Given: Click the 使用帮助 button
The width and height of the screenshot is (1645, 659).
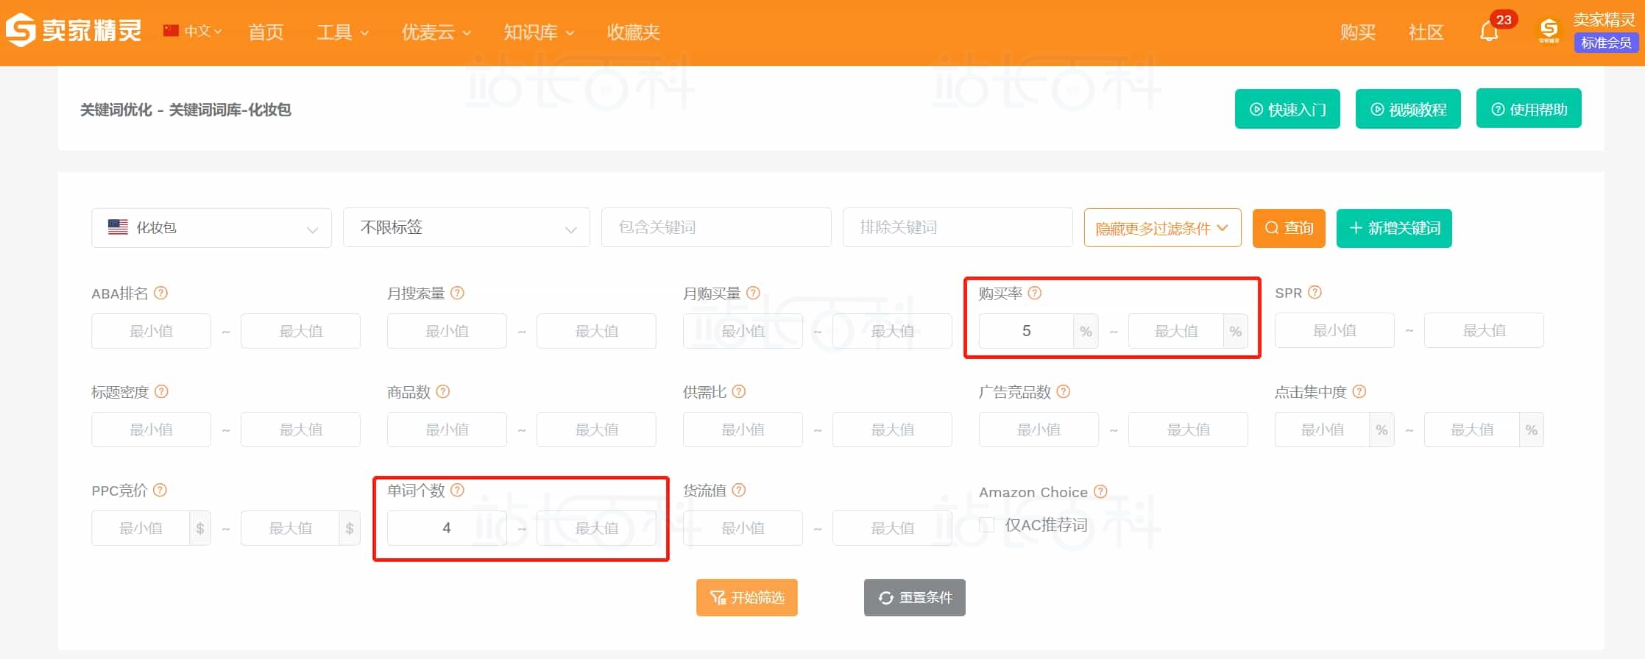Looking at the screenshot, I should [1529, 109].
